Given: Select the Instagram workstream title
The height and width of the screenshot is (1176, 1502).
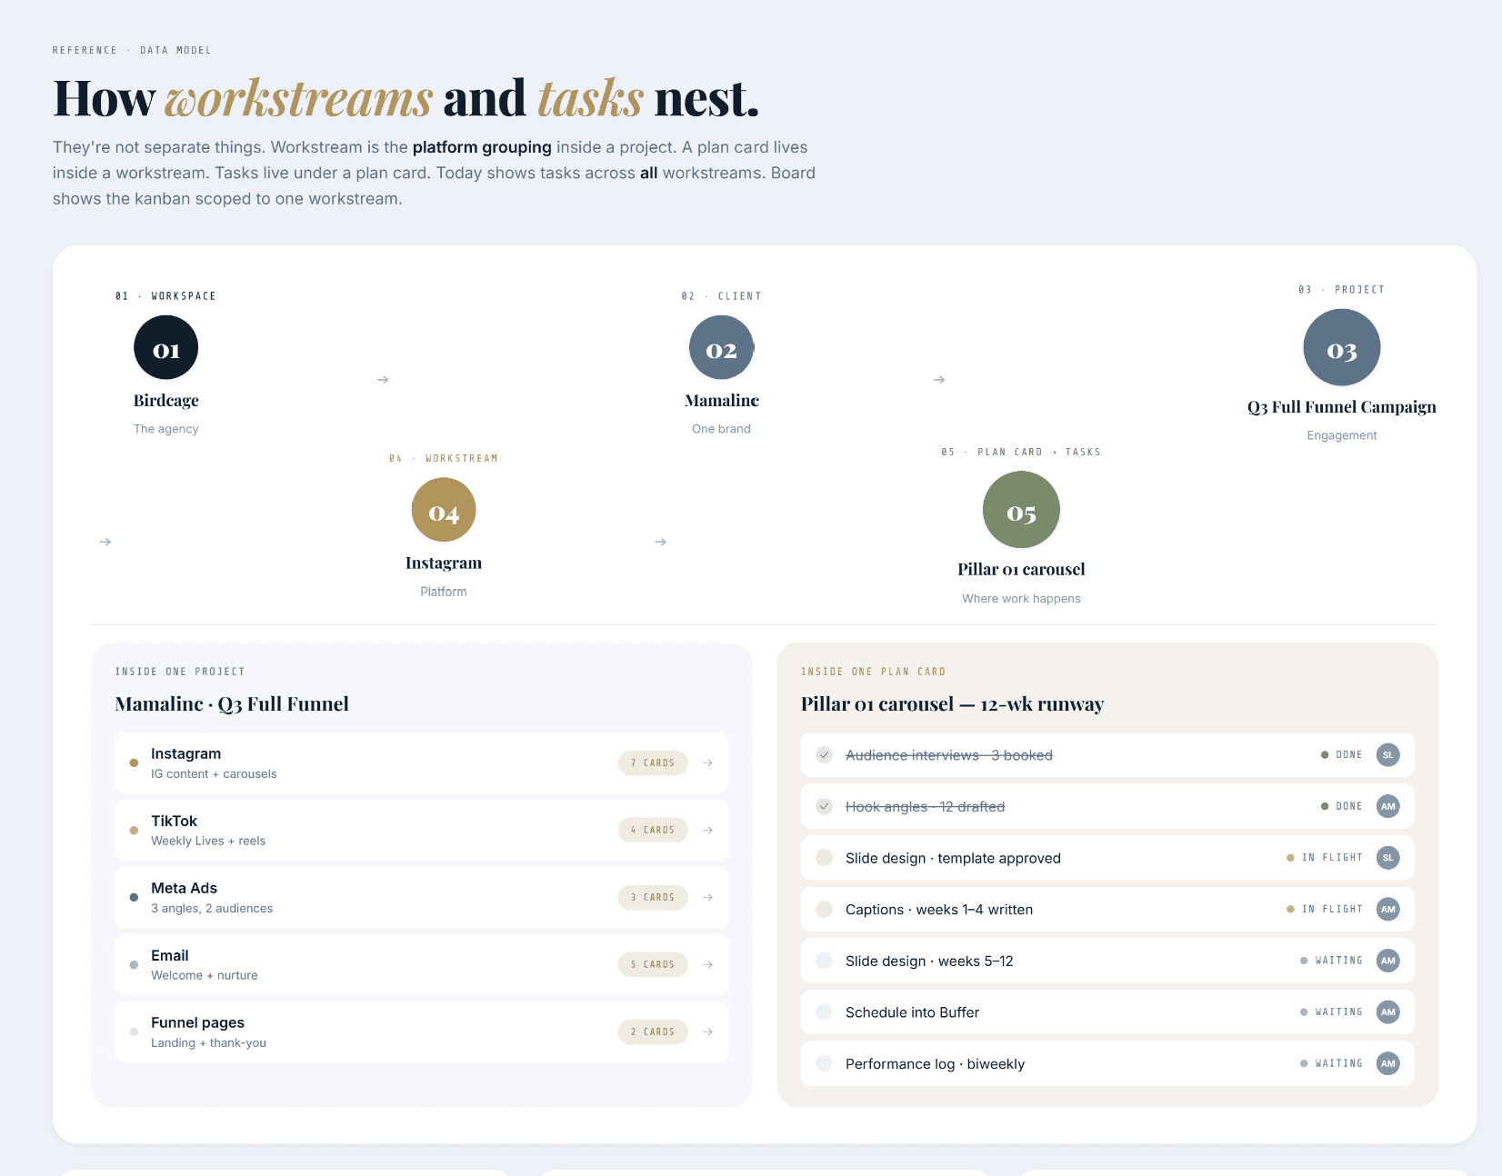Looking at the screenshot, I should 185,753.
